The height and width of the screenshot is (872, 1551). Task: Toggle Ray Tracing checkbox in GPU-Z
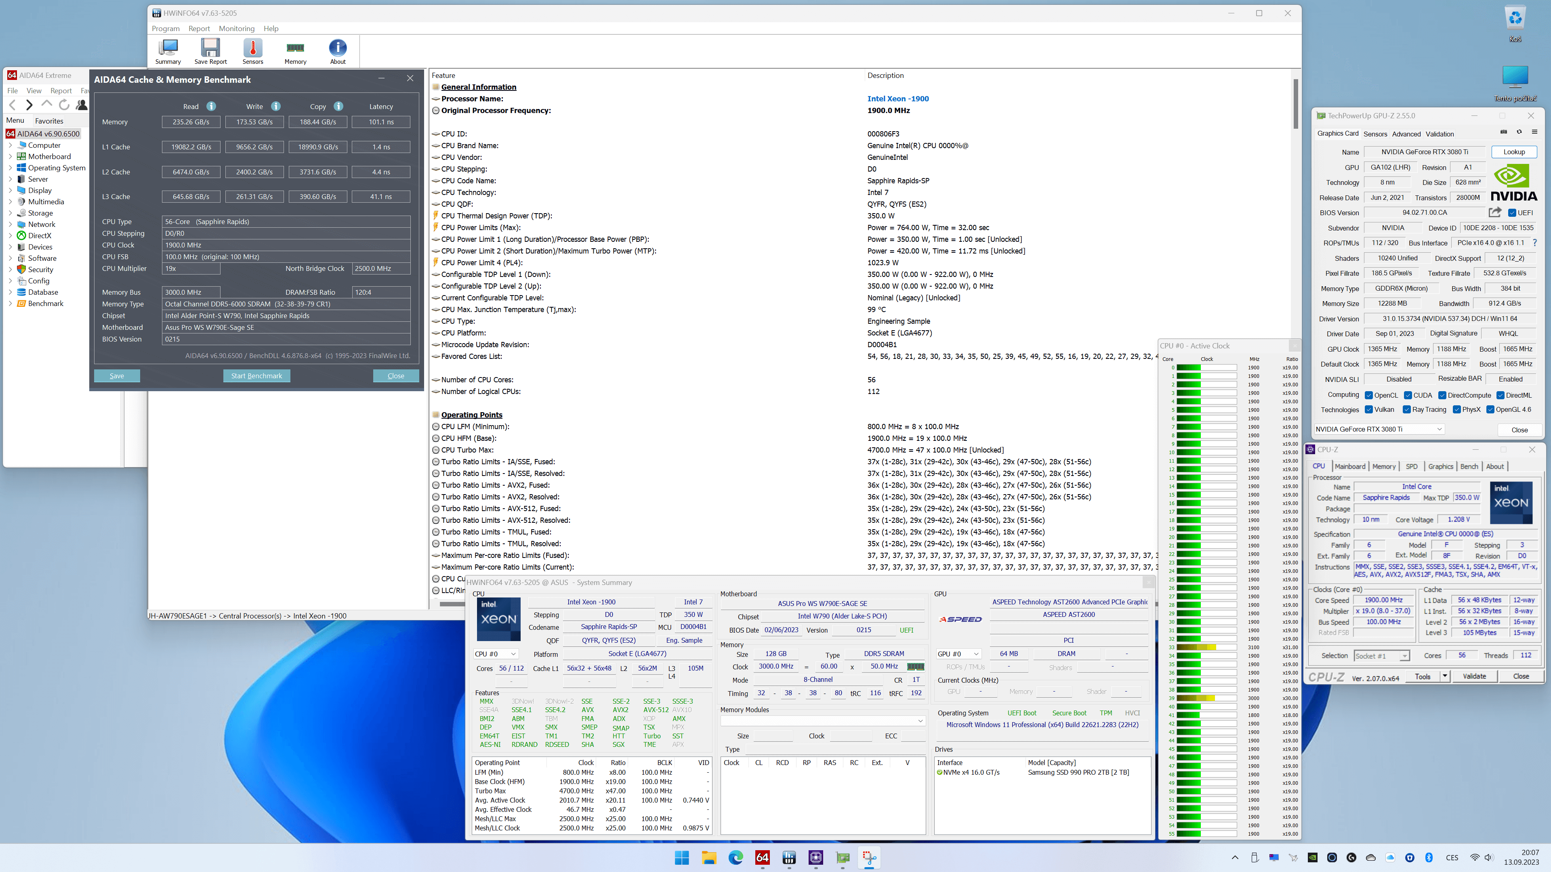(x=1406, y=410)
